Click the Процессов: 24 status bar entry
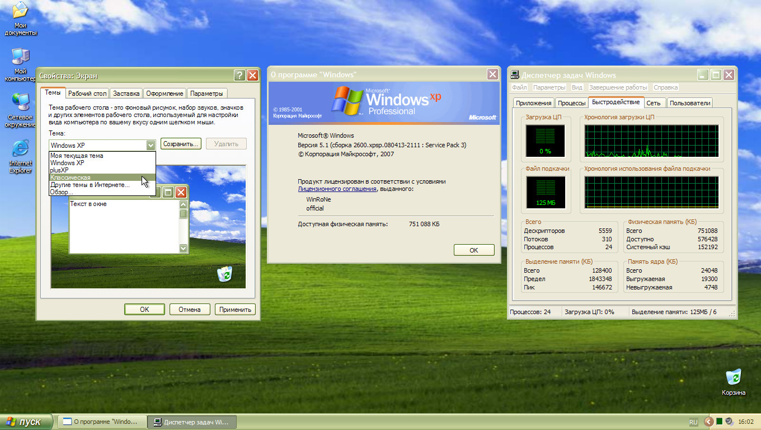The image size is (761, 430). click(x=534, y=312)
